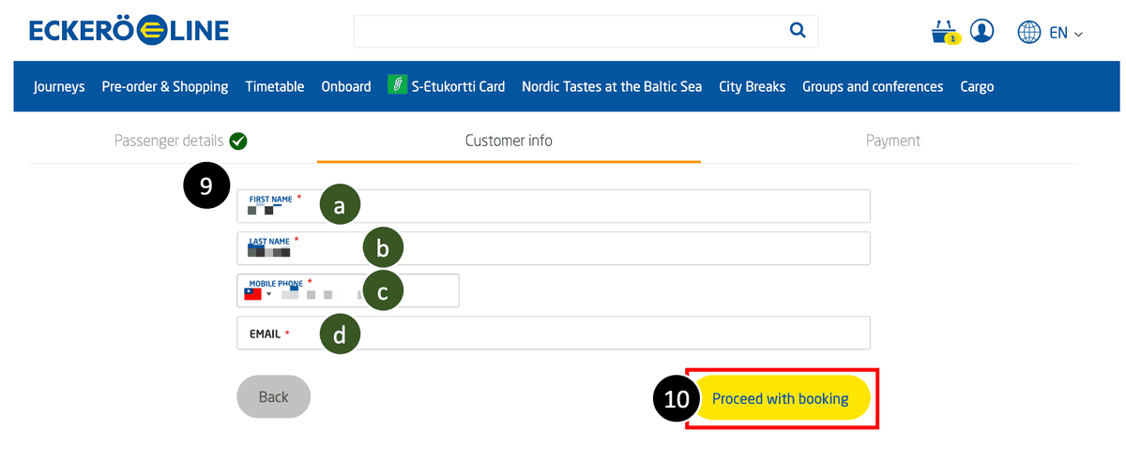Go to the Timetable page
Viewport: 1126px width, 460px height.
pos(275,86)
